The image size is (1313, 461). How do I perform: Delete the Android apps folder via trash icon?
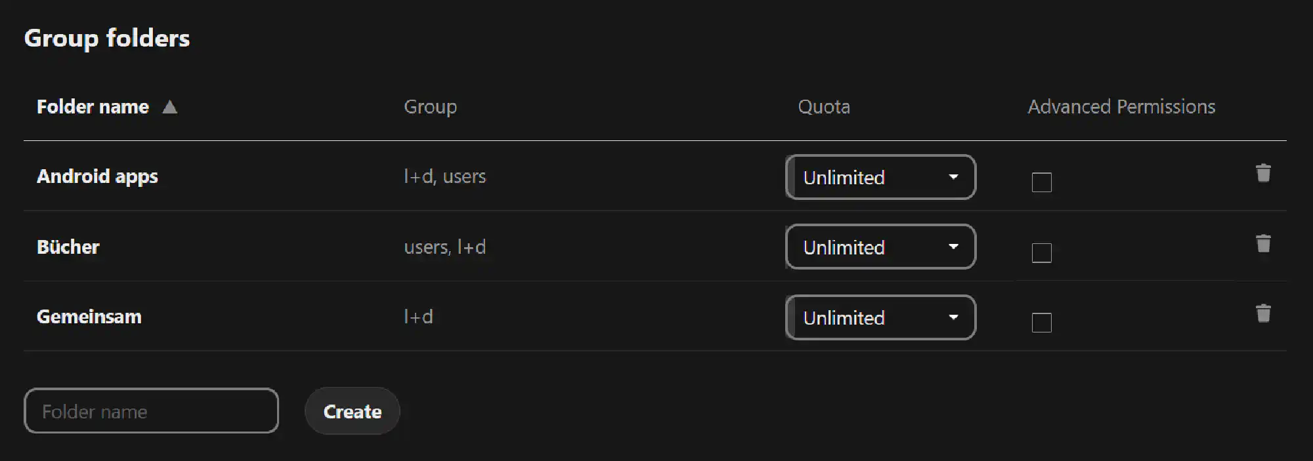click(1263, 173)
